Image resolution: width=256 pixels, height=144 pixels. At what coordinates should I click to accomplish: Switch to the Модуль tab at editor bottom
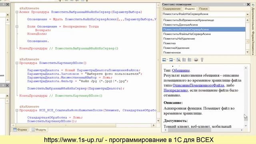(x=39, y=130)
